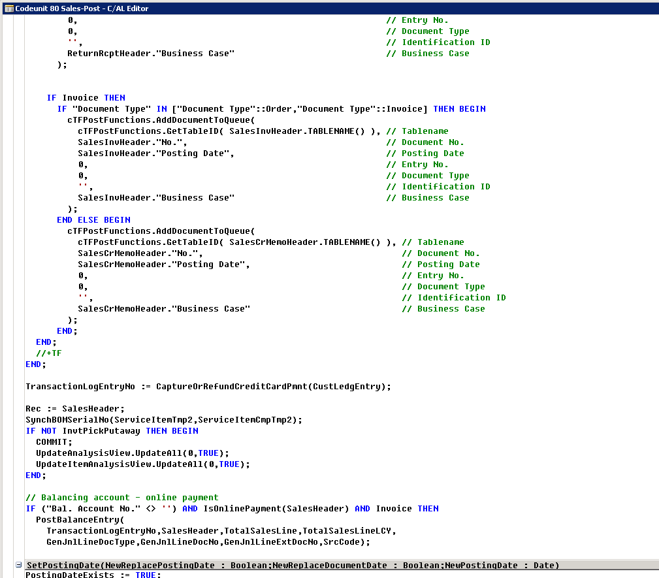Click the SalesCrMemoHeader "No." argument
Screen dimensions: 659x578
click(140, 253)
